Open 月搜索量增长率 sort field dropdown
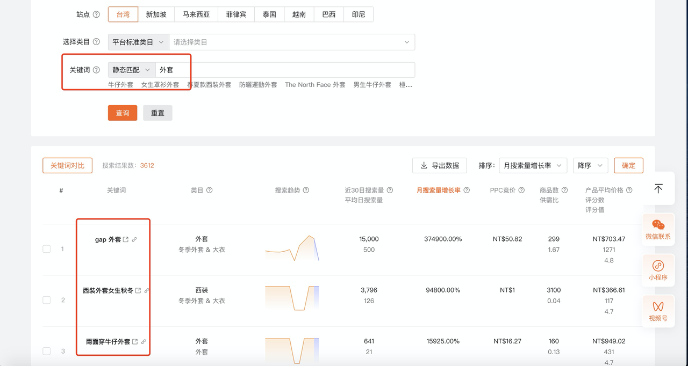 point(533,165)
